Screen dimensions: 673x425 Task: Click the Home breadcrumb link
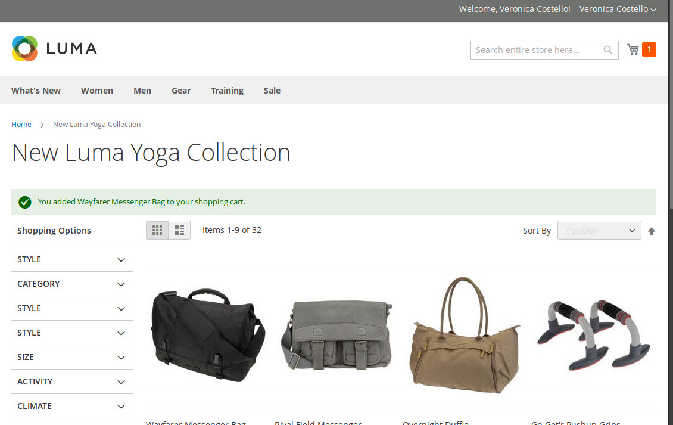pos(21,124)
